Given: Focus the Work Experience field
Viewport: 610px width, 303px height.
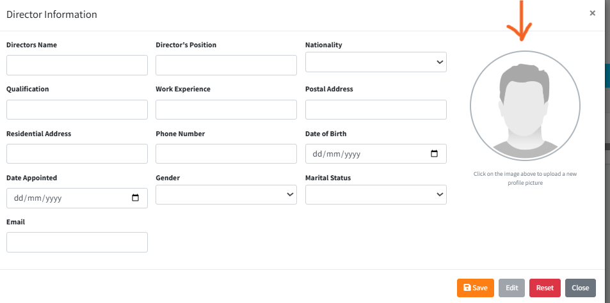Looking at the screenshot, I should pos(226,109).
